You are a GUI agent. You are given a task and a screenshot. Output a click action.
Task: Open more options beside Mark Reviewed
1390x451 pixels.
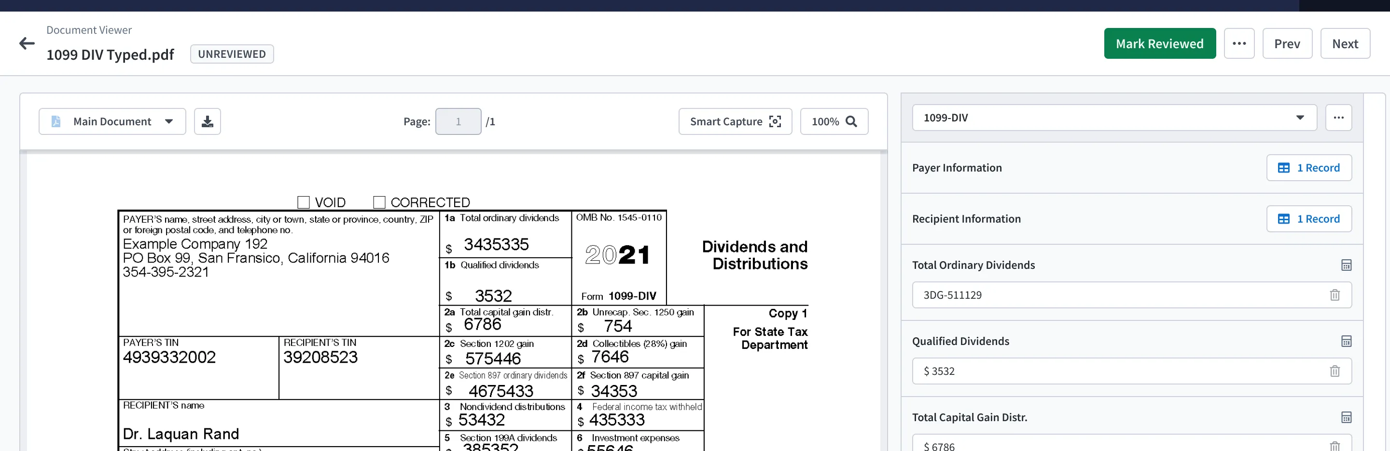(x=1239, y=44)
